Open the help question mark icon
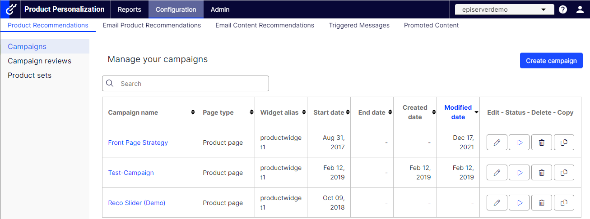Screen dimensions: 590x219 [x=563, y=9]
